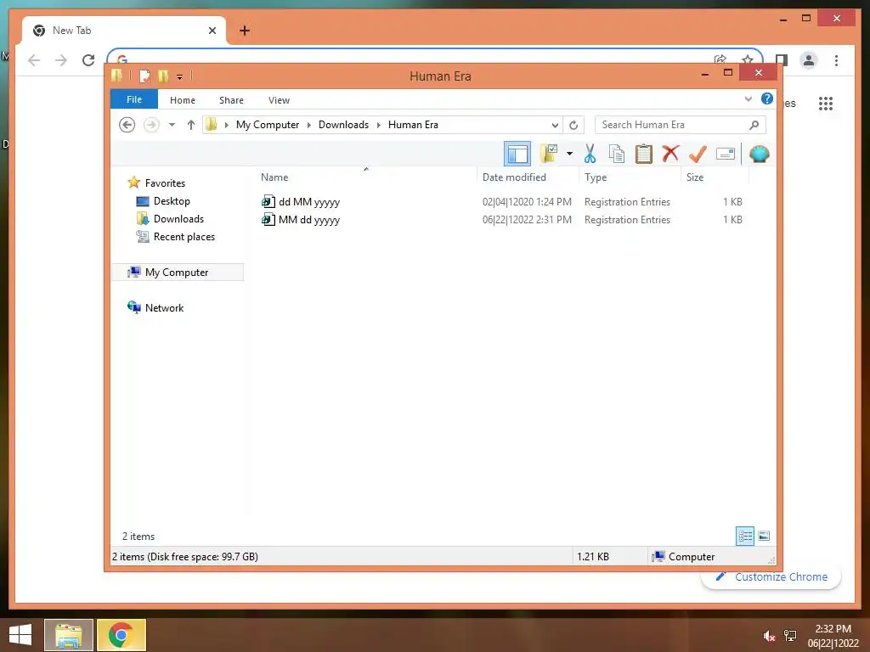Open folder options icon in the toolbar
The height and width of the screenshot is (652, 870).
click(549, 154)
